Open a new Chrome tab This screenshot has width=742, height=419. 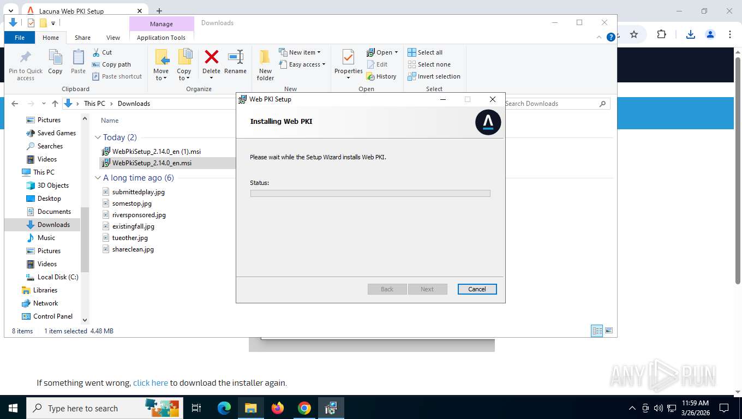tap(159, 11)
